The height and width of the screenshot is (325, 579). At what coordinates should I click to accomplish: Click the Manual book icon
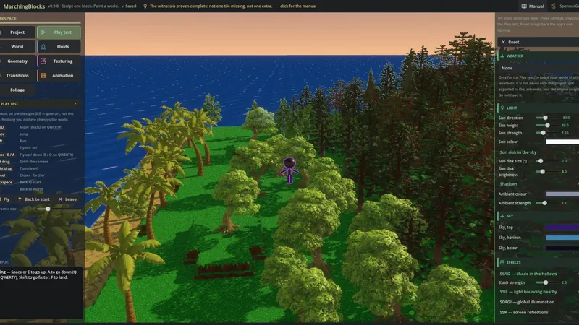(523, 6)
